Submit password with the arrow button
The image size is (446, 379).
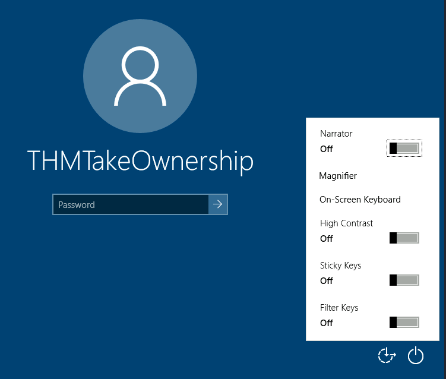(x=218, y=204)
